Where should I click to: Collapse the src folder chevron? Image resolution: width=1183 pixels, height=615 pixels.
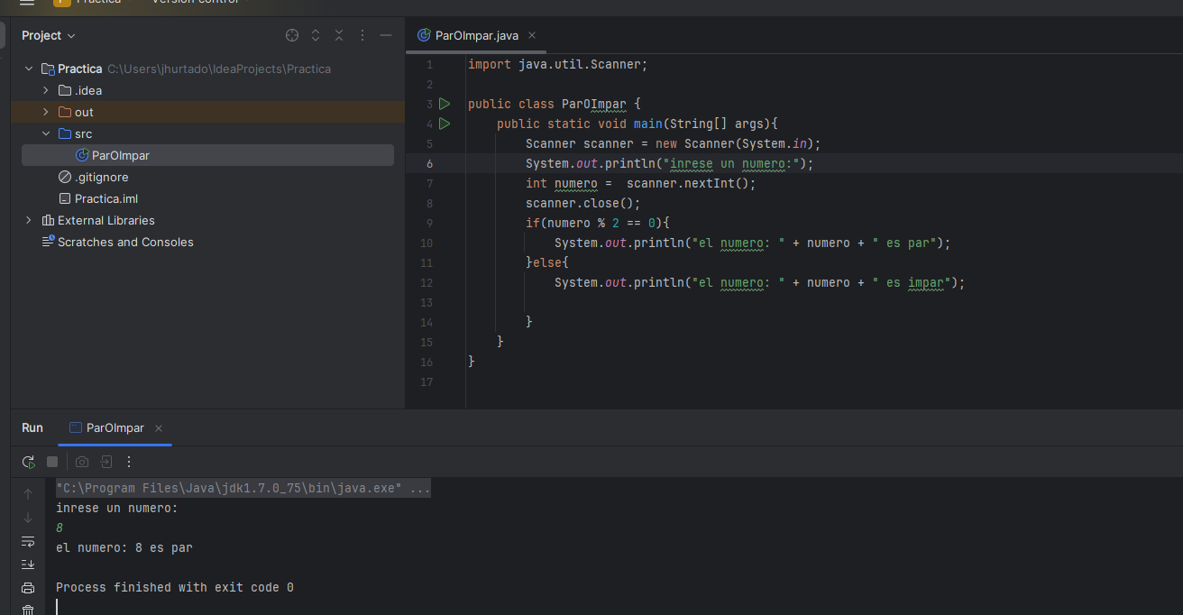tap(46, 133)
